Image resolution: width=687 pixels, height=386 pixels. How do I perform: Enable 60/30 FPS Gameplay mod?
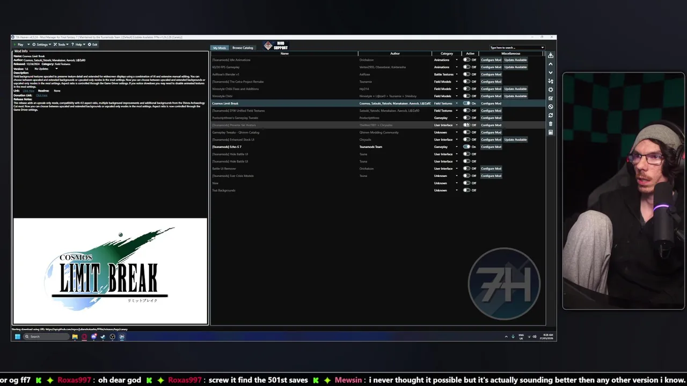(466, 67)
